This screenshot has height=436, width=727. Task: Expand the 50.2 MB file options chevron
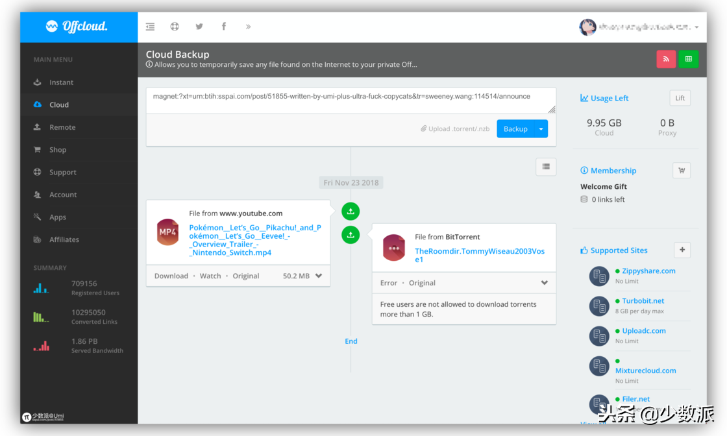point(319,276)
